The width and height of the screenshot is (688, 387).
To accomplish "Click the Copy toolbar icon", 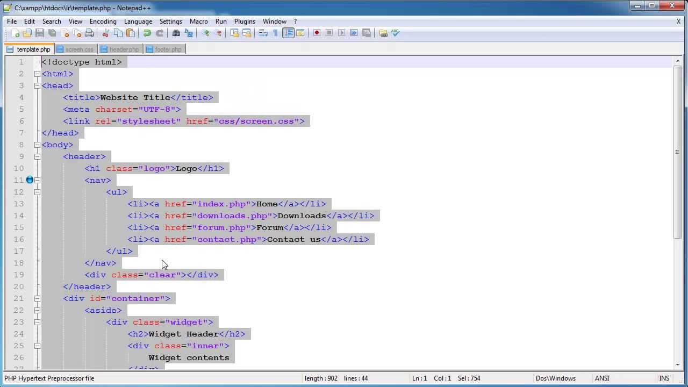I will point(118,33).
